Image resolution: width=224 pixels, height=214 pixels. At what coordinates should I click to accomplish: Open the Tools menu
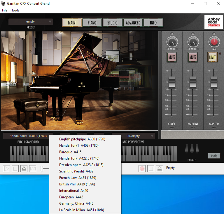15,10
